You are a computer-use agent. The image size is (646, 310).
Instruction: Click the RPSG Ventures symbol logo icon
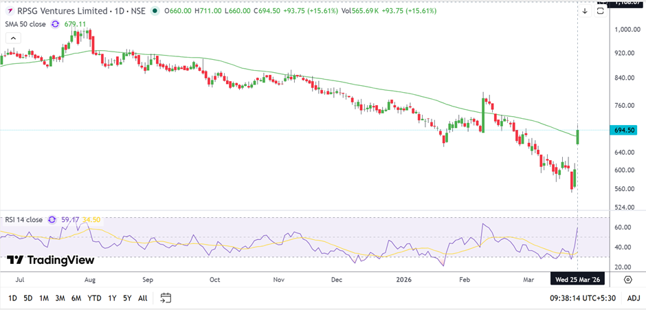pyautogui.click(x=6, y=11)
